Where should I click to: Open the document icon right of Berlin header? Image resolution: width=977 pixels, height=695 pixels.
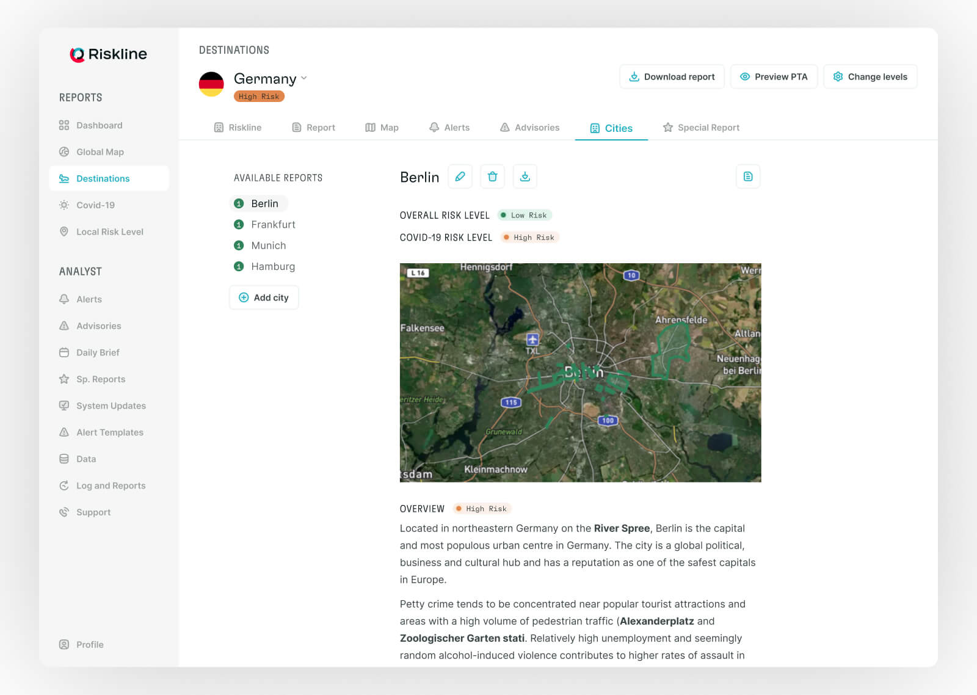[x=747, y=176]
